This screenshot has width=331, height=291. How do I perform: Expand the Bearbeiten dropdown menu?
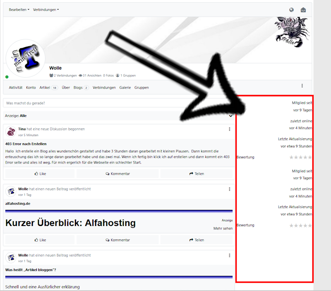(19, 10)
